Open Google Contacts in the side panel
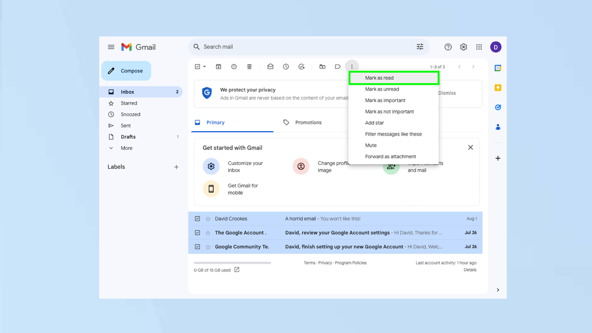 pos(497,127)
